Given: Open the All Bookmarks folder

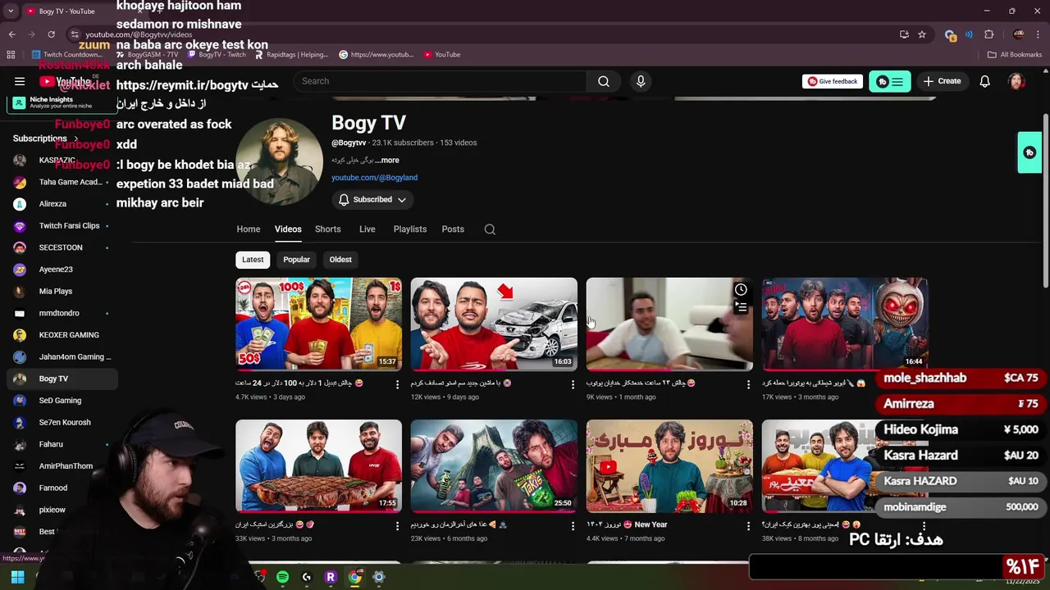Looking at the screenshot, I should pos(1015,55).
